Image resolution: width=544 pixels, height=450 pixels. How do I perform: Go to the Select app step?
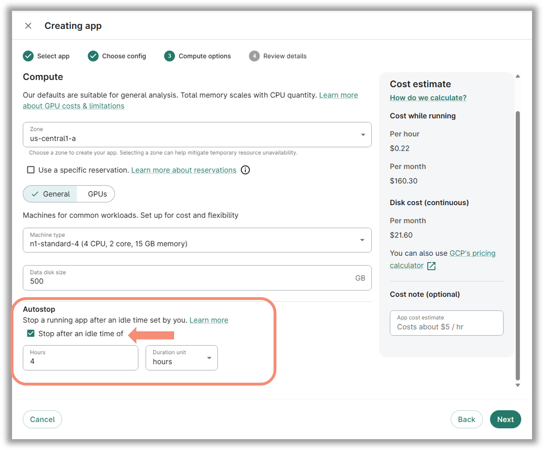[46, 56]
